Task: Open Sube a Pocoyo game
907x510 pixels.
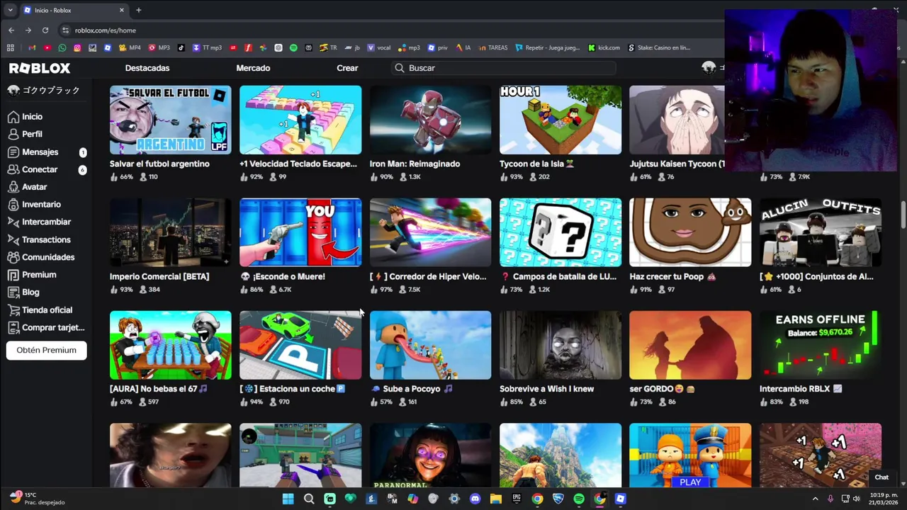Action: pyautogui.click(x=430, y=345)
